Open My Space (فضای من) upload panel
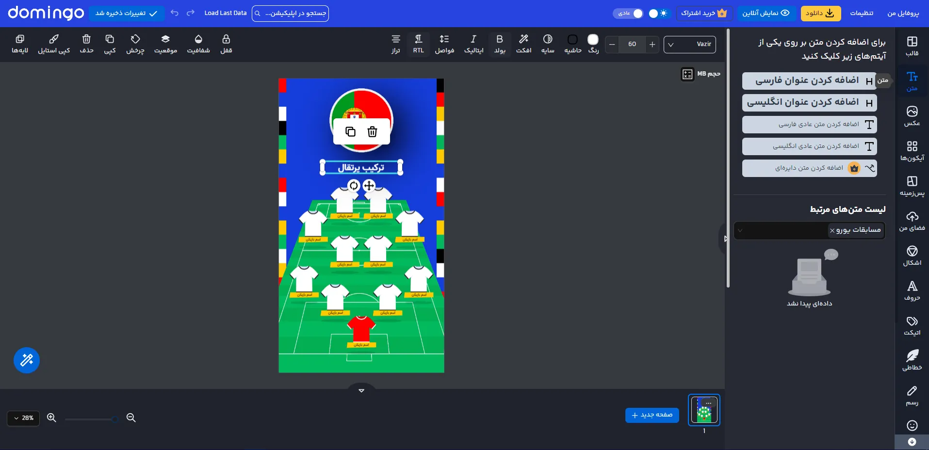Viewport: 929px width, 450px height. (912, 221)
